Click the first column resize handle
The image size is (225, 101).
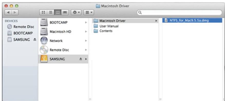click(x=90, y=99)
